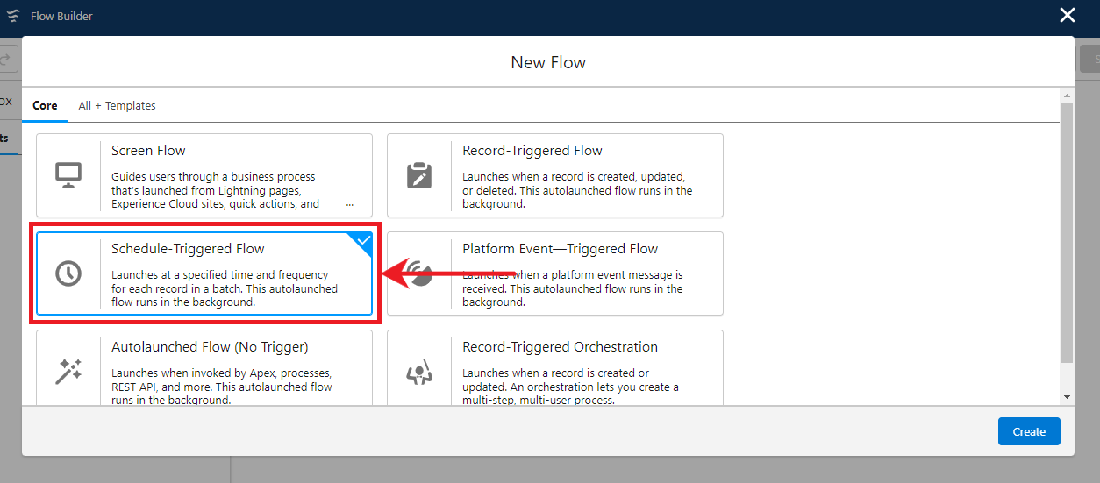This screenshot has width=1100, height=483.
Task: Choose the Record-Triggered Flow title
Action: tap(532, 151)
